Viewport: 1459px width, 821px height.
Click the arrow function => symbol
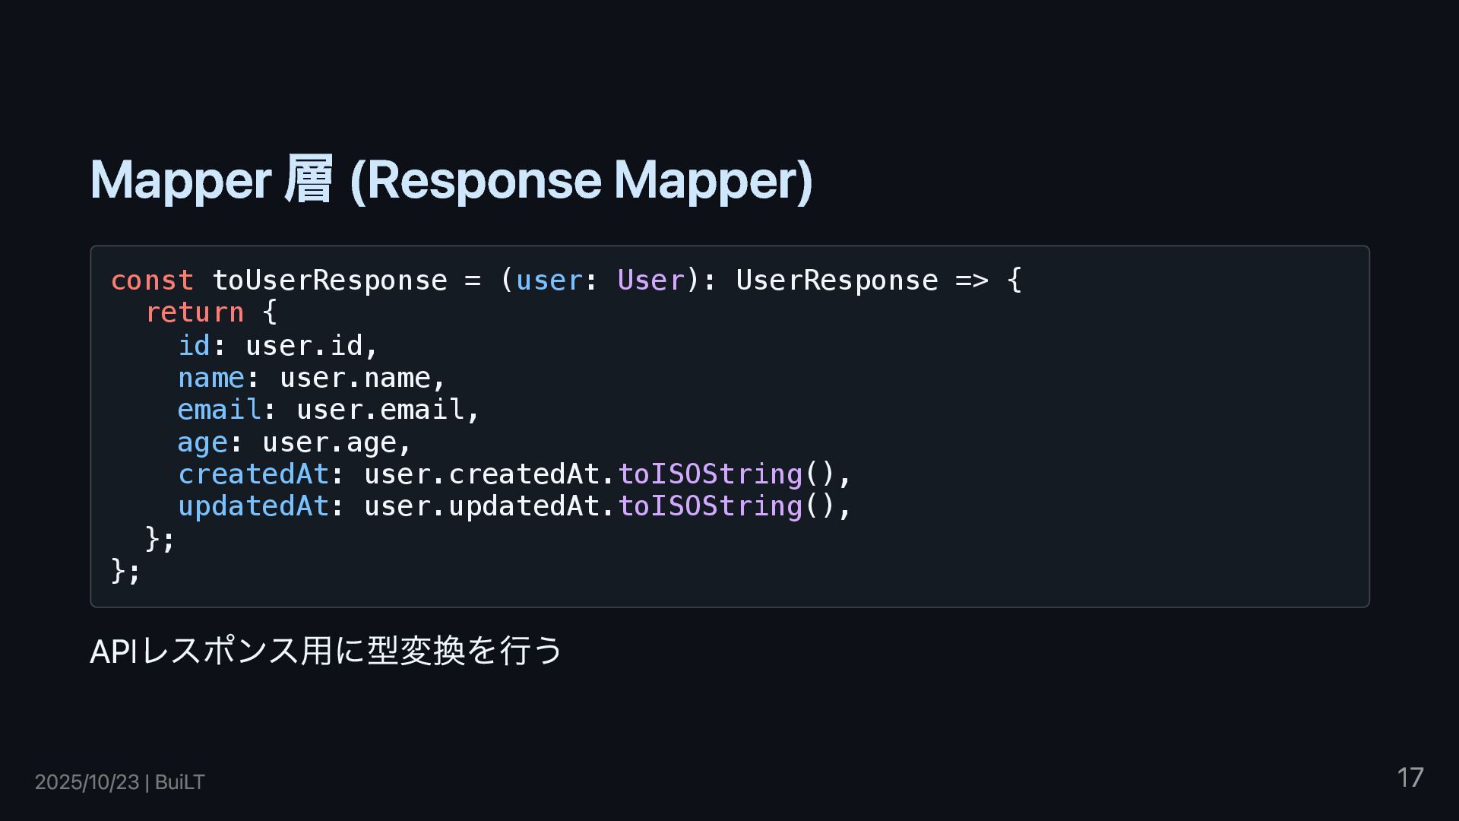coord(972,281)
